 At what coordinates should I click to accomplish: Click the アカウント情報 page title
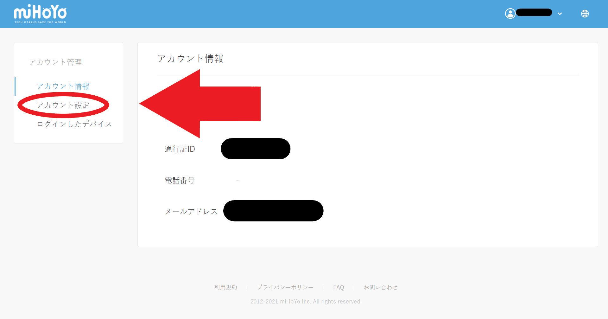point(191,59)
